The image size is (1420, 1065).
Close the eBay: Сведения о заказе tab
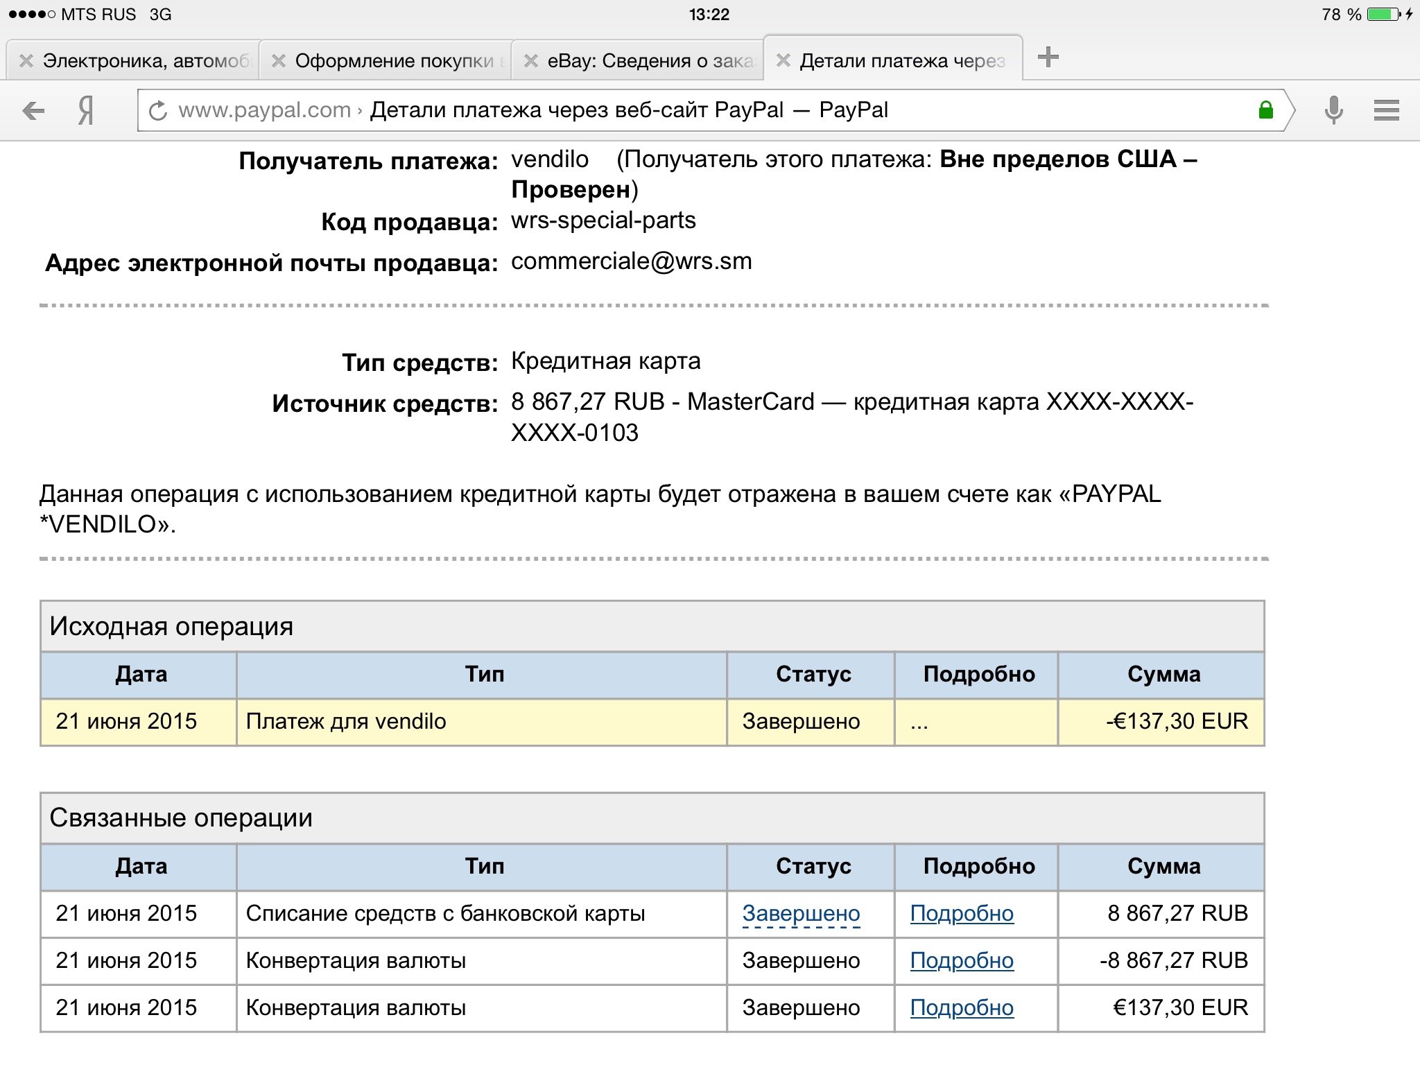[x=531, y=61]
